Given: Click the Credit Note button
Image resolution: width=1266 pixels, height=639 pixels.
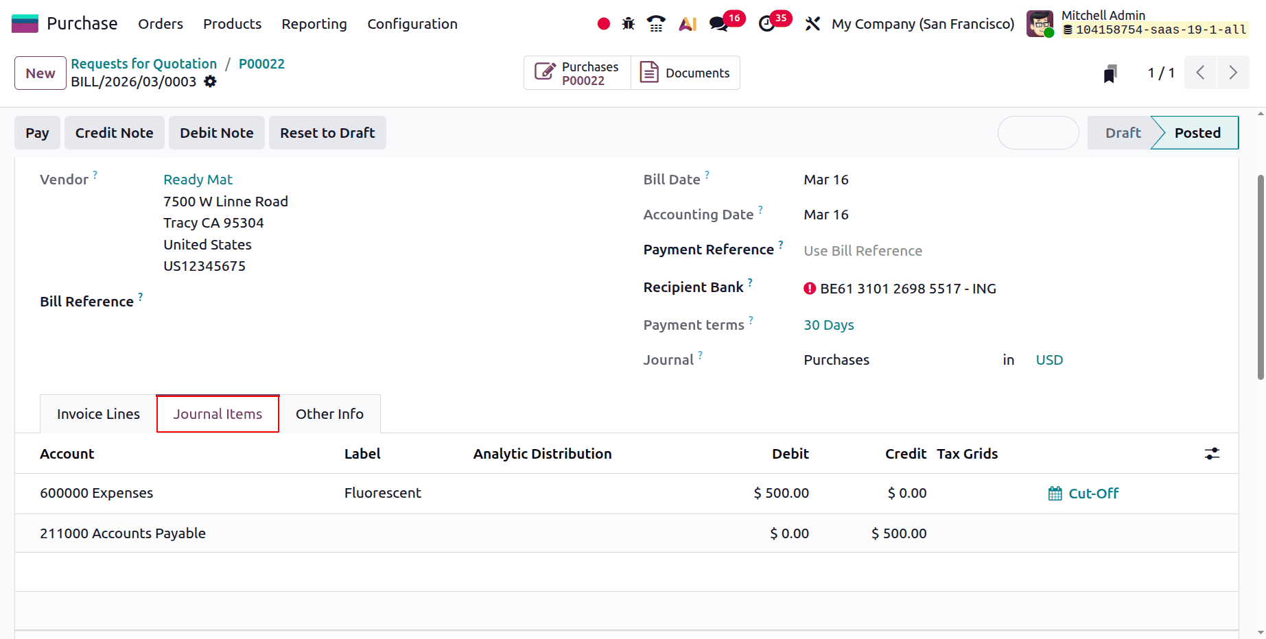Looking at the screenshot, I should (114, 132).
